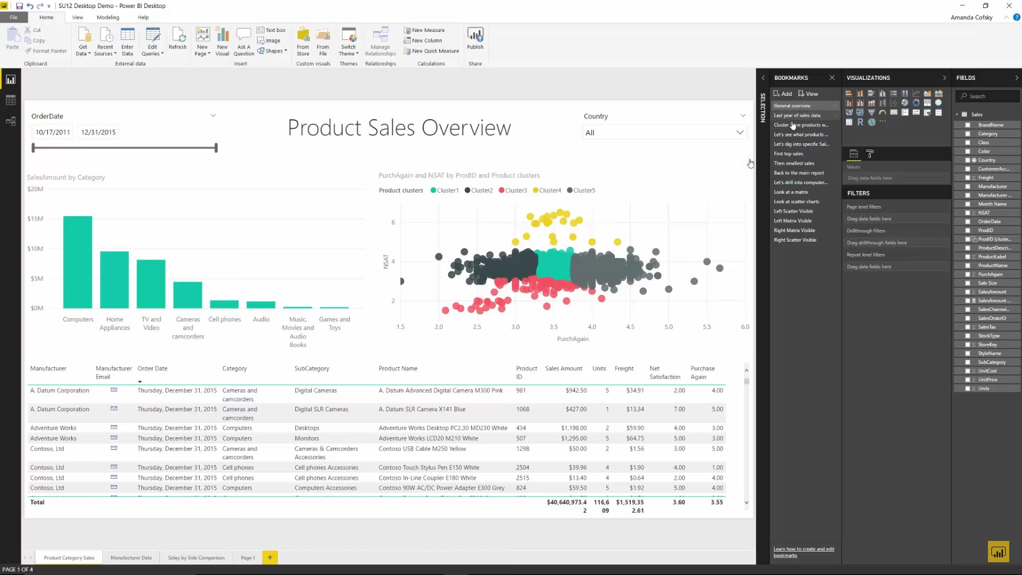Select the General overview bookmark
Screen dimensions: 1022x575
(x=804, y=106)
